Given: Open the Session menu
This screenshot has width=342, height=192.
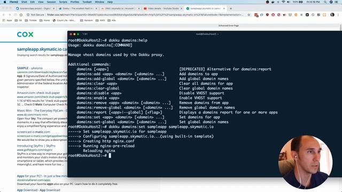Looking at the screenshot, I should (x=51, y=2).
